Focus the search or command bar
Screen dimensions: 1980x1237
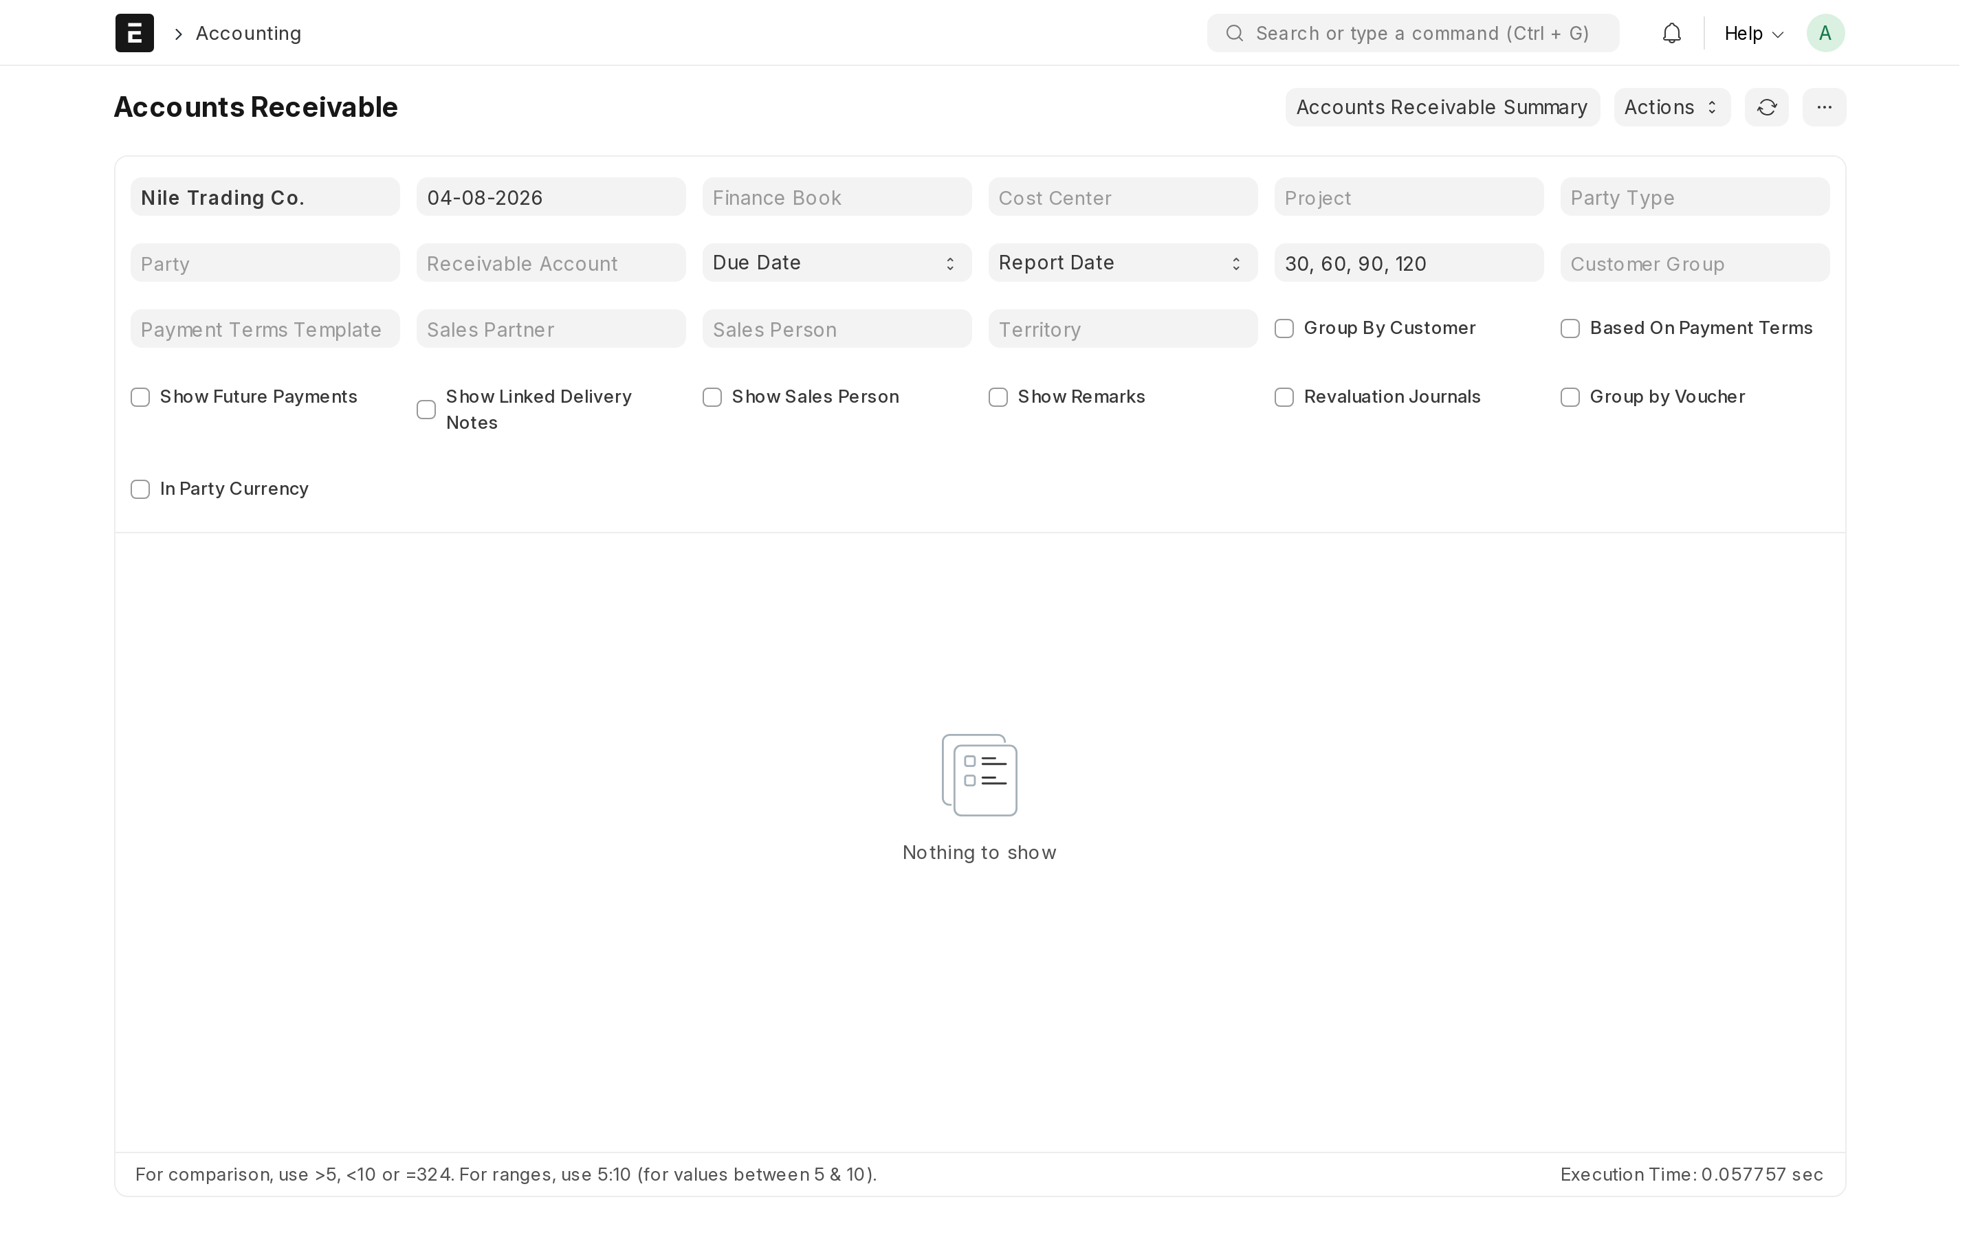coord(1413,33)
